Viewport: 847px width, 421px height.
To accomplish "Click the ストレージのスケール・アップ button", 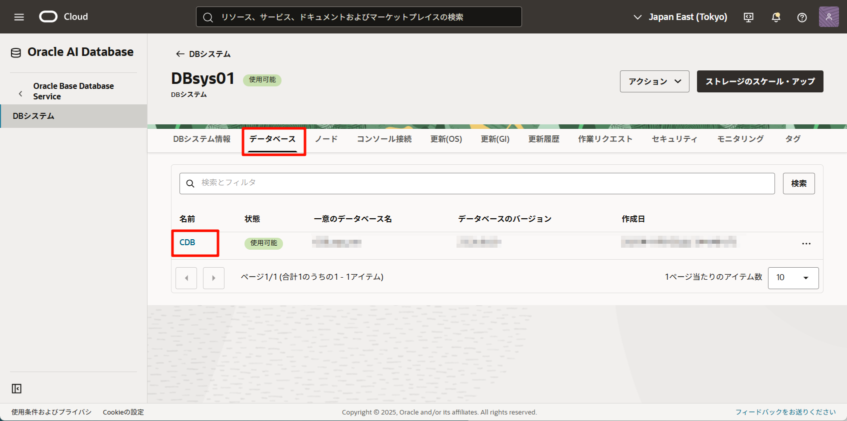I will click(760, 81).
